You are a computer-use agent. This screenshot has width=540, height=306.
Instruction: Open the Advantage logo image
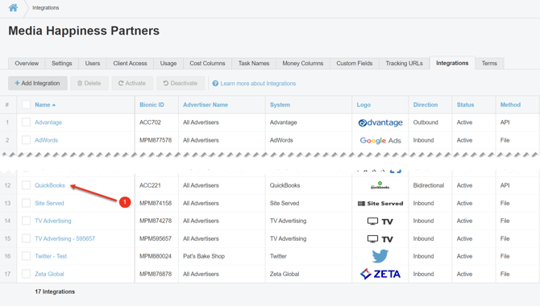click(380, 122)
